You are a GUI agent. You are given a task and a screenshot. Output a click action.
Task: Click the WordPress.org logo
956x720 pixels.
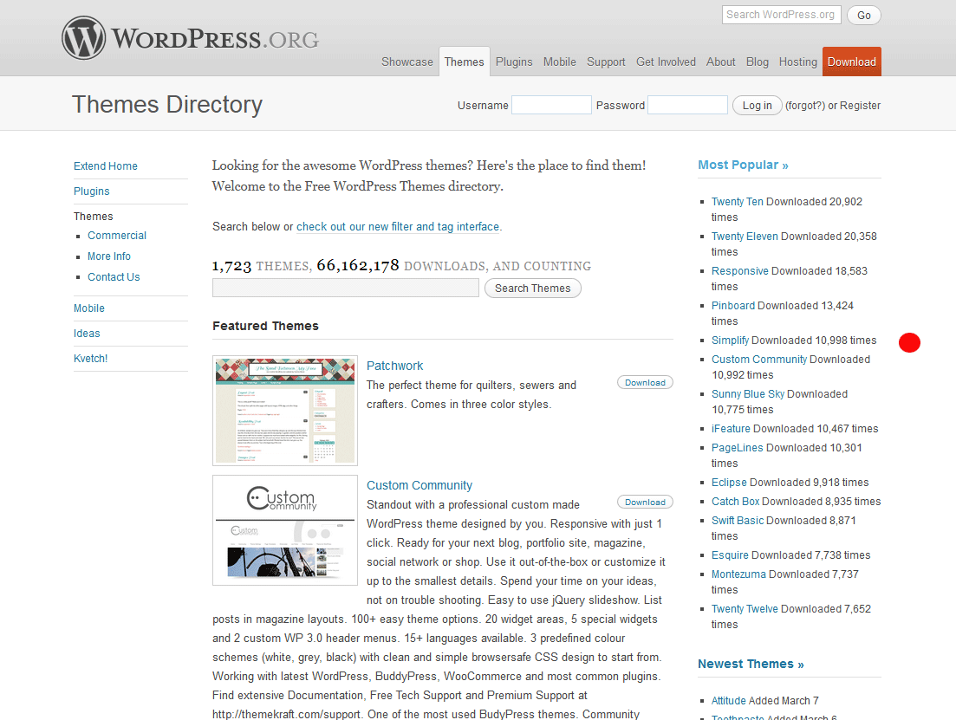(x=190, y=38)
